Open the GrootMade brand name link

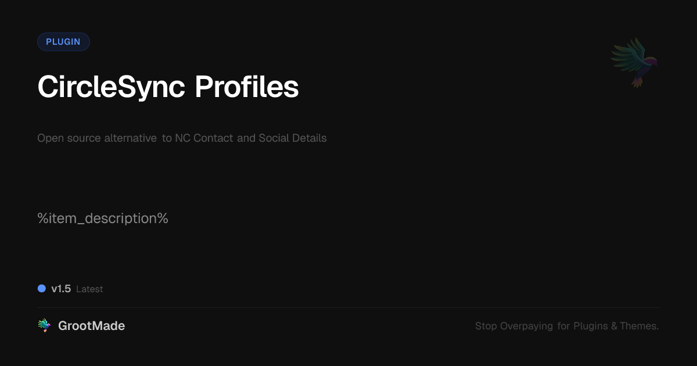click(92, 326)
